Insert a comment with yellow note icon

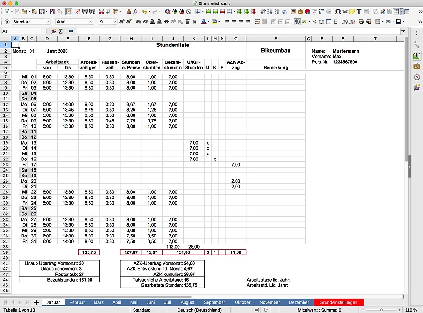pyautogui.click(x=352, y=12)
